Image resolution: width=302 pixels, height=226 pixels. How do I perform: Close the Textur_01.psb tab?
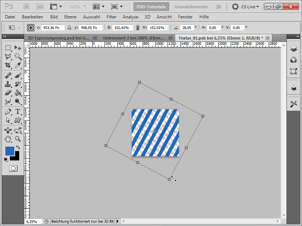tap(268, 38)
